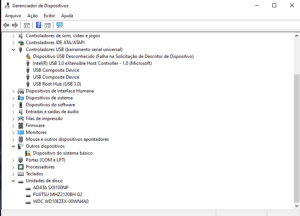Click the ADATA SX8100NP drive icon

tap(28, 188)
